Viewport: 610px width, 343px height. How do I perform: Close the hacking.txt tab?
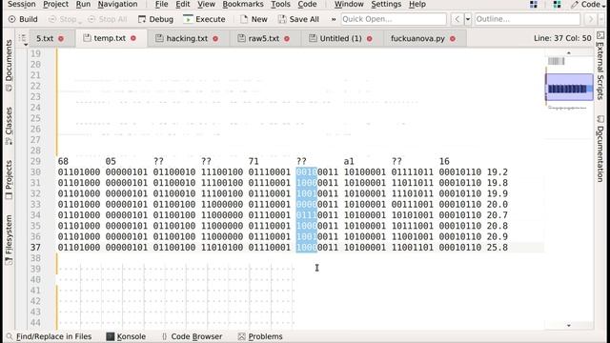pos(215,38)
